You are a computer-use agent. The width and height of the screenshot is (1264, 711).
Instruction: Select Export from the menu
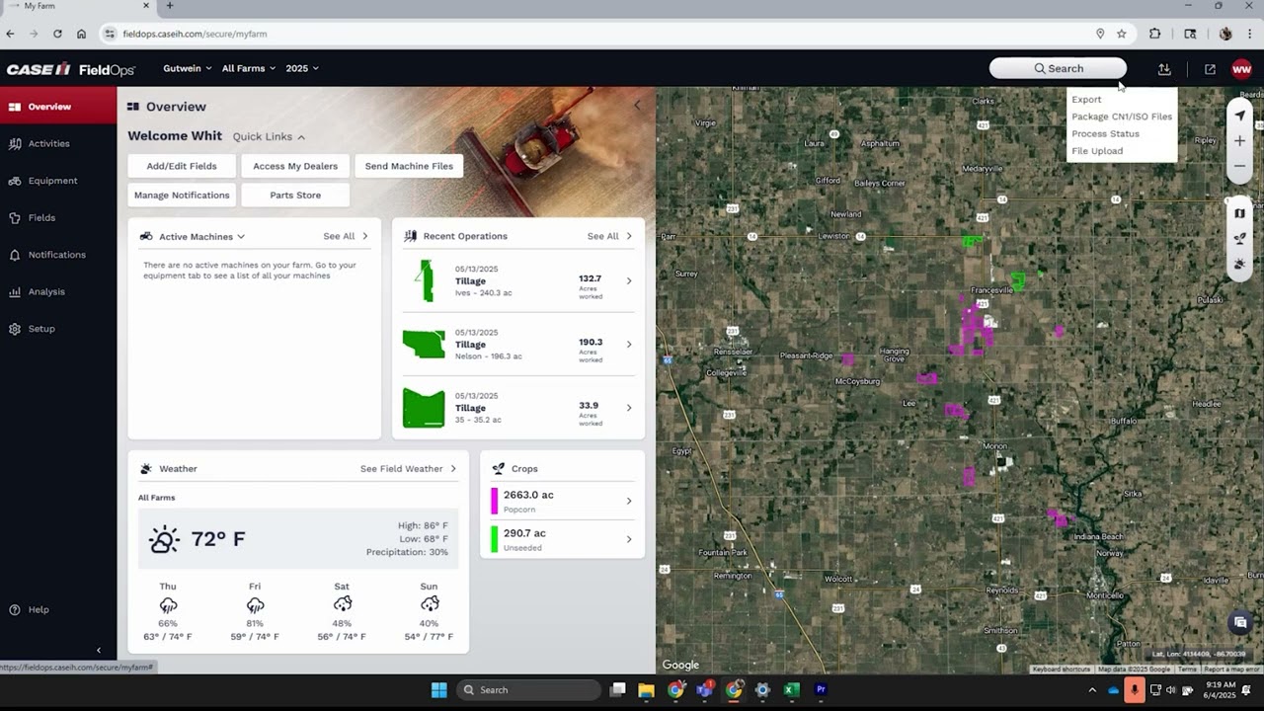coord(1086,100)
